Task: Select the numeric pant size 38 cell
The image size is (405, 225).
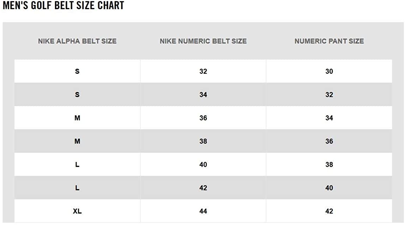Action: click(x=329, y=164)
